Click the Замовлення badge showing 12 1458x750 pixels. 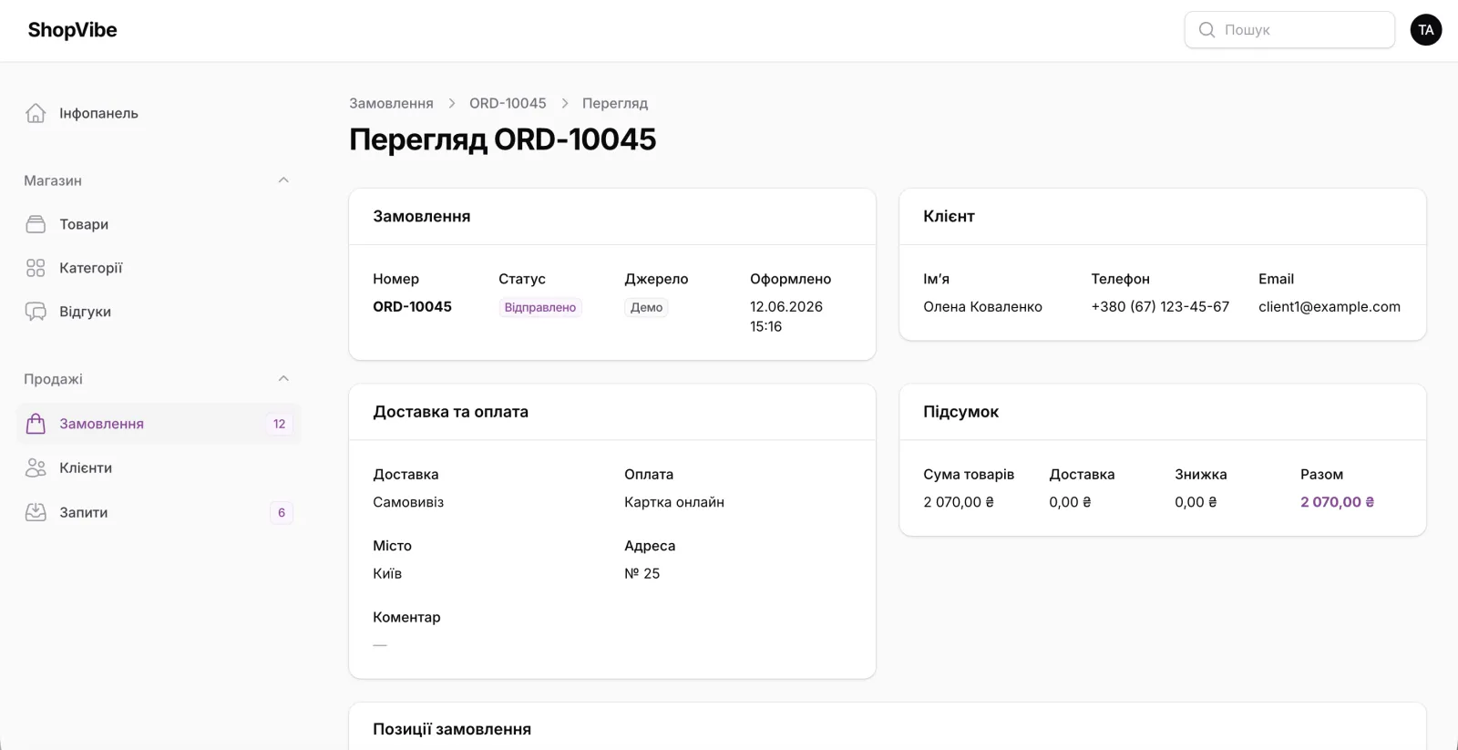279,424
